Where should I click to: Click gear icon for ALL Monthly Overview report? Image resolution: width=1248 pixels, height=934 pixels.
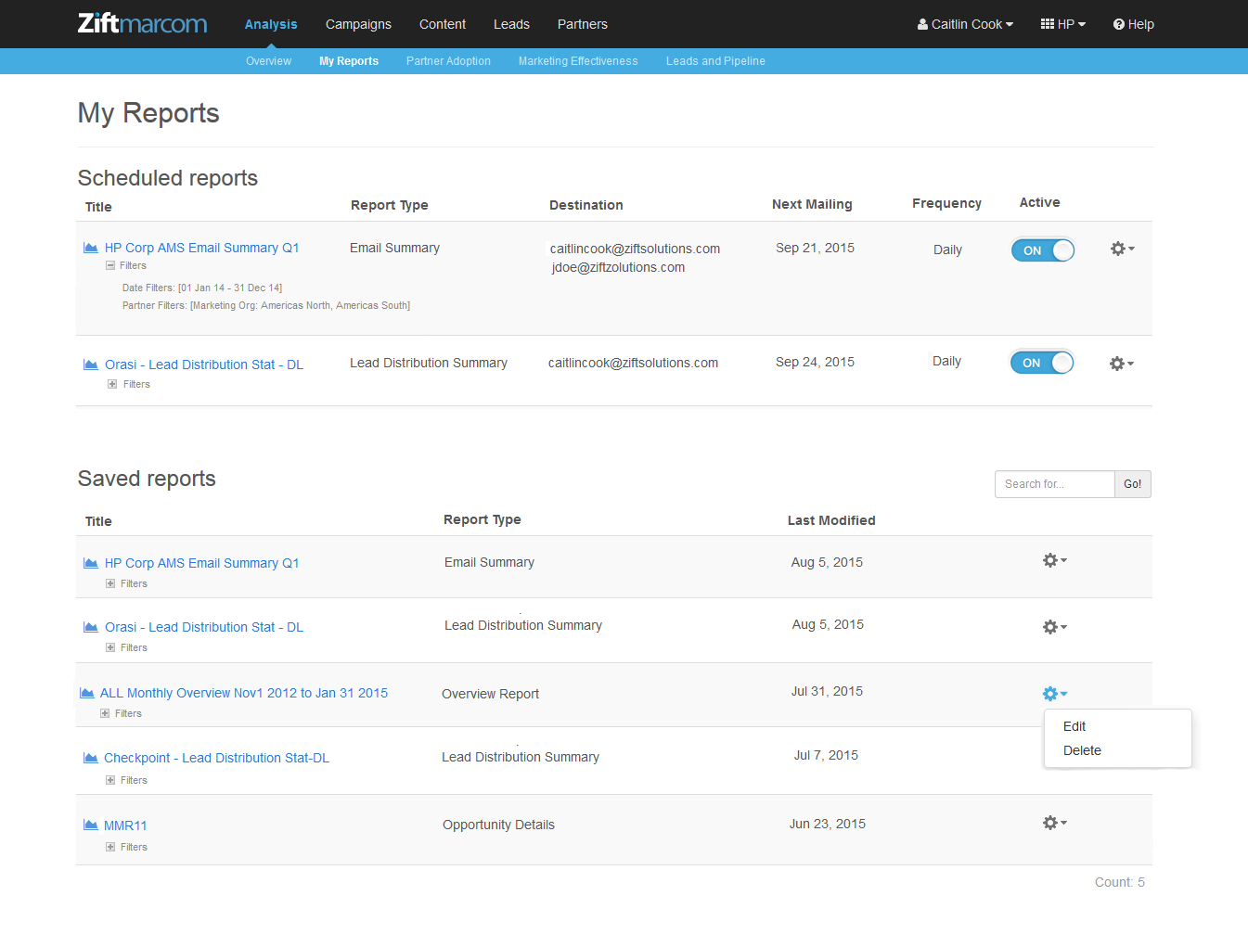(1054, 694)
